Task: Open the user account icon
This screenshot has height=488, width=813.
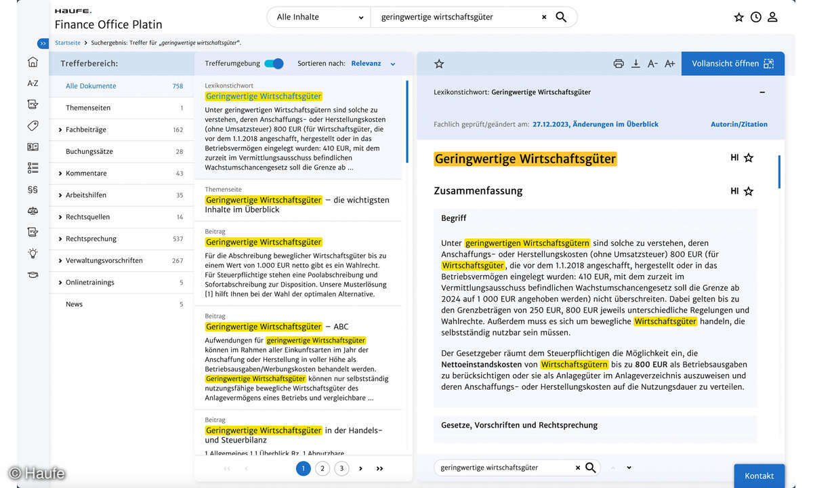Action: tap(772, 17)
